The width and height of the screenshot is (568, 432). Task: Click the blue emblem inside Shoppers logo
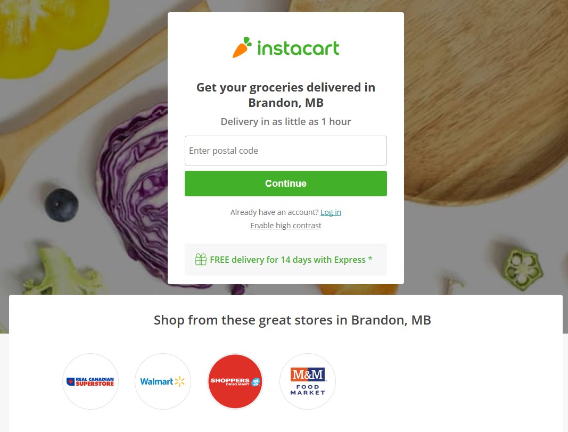(x=256, y=381)
